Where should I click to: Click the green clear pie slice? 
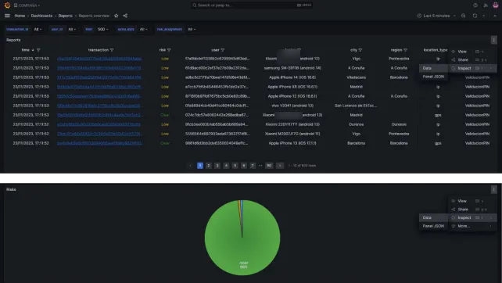tap(242, 243)
